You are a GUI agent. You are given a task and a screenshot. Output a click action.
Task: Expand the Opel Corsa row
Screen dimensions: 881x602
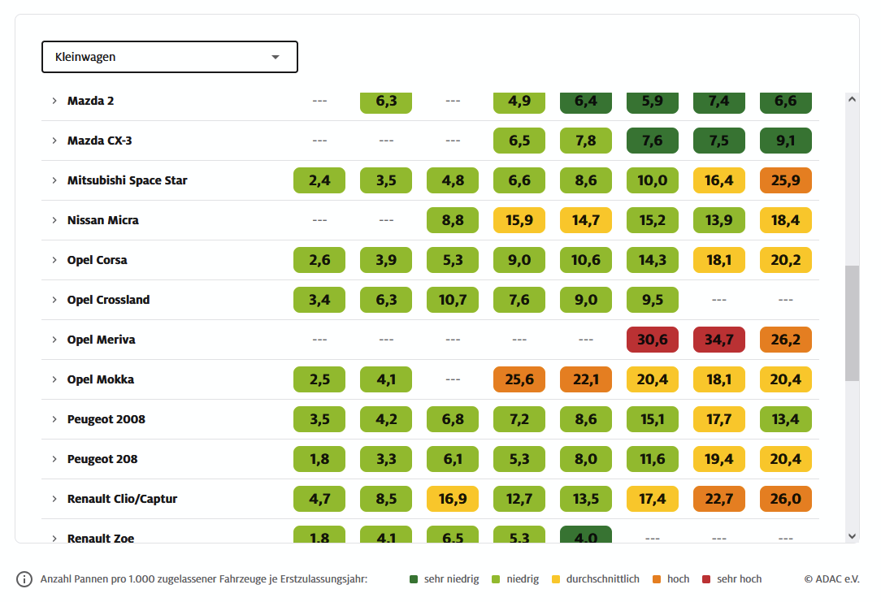click(x=54, y=260)
